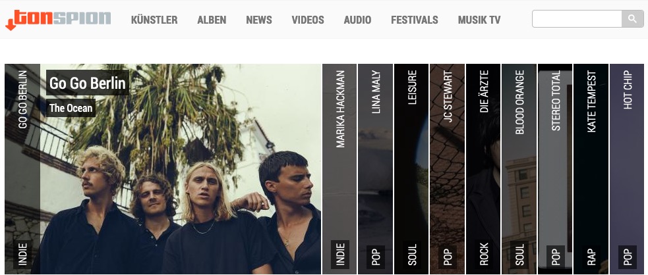The height and width of the screenshot is (275, 648).
Task: Select the Stereo Total panel
Action: coord(555,169)
